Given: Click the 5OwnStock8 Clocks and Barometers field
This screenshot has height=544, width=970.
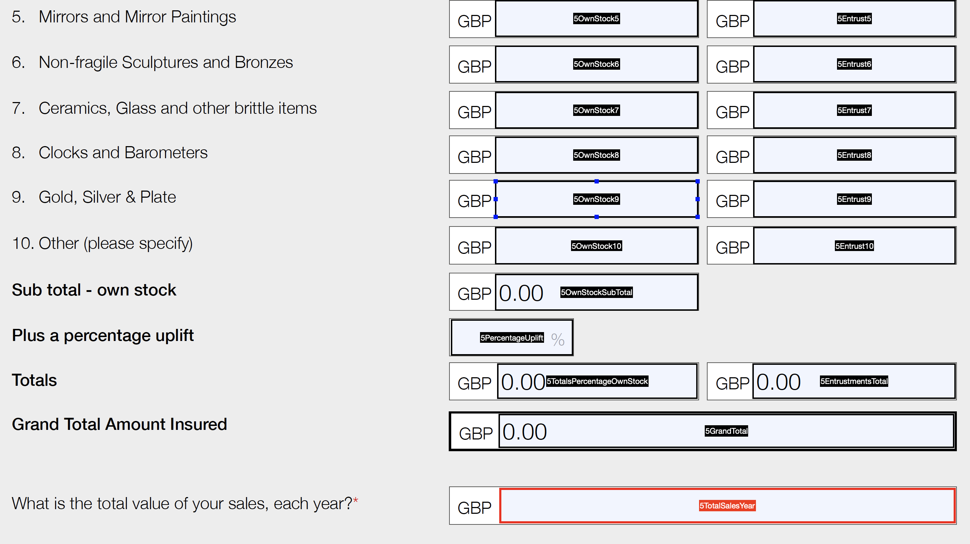Looking at the screenshot, I should pyautogui.click(x=596, y=155).
